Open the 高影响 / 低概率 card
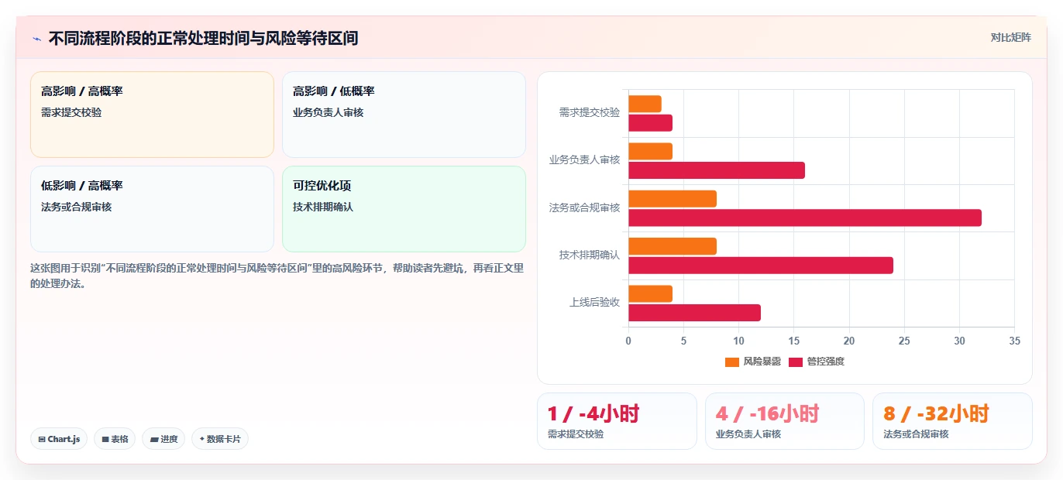 404,115
